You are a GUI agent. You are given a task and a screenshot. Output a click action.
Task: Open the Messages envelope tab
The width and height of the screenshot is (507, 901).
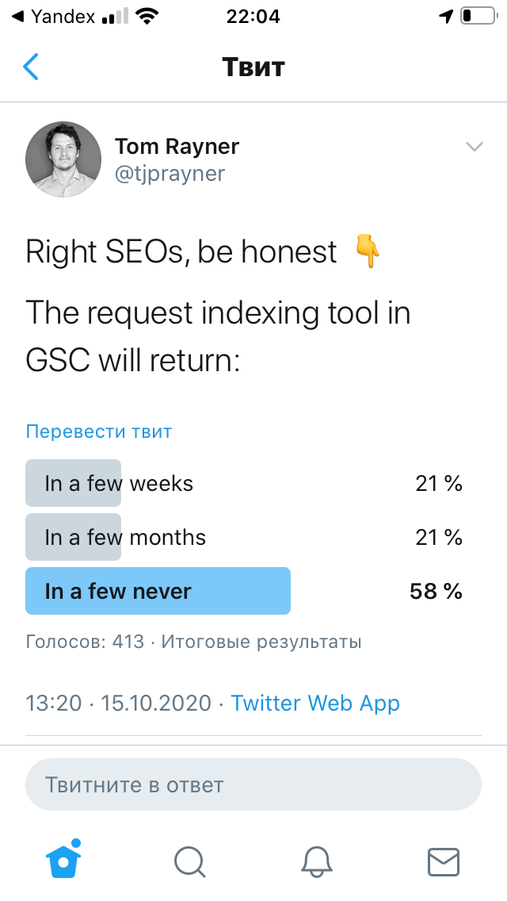443,861
